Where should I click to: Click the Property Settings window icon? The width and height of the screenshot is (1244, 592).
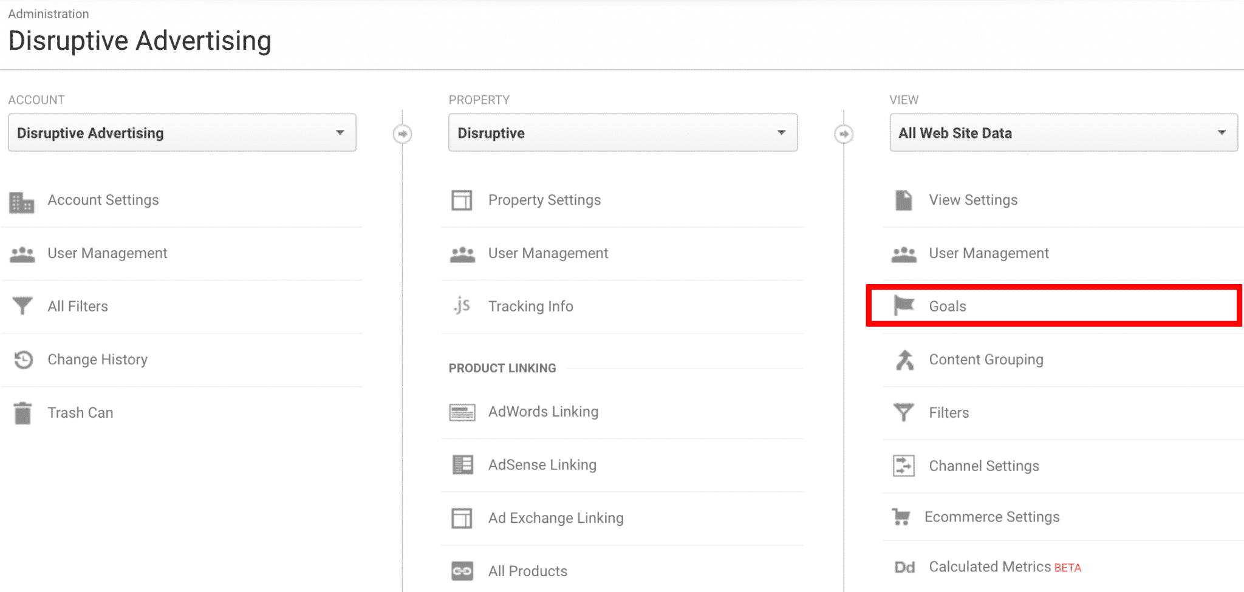(x=462, y=200)
